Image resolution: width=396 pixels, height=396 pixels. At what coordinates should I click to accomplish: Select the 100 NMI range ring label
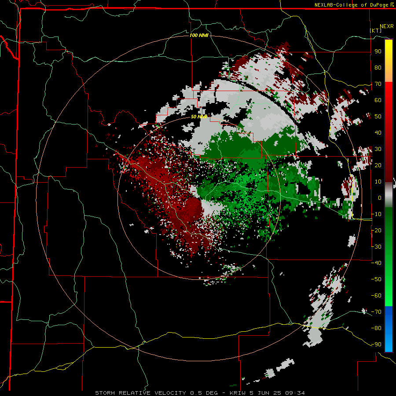pos(199,35)
